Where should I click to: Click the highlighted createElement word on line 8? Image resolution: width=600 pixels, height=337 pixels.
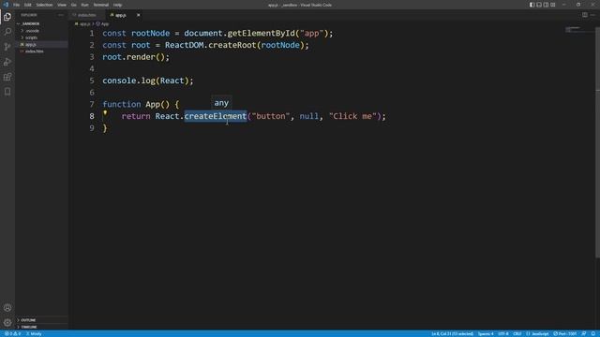coord(216,116)
